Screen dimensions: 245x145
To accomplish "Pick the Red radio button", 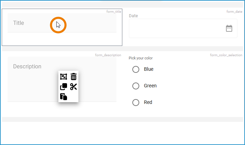I will pyautogui.click(x=136, y=103).
